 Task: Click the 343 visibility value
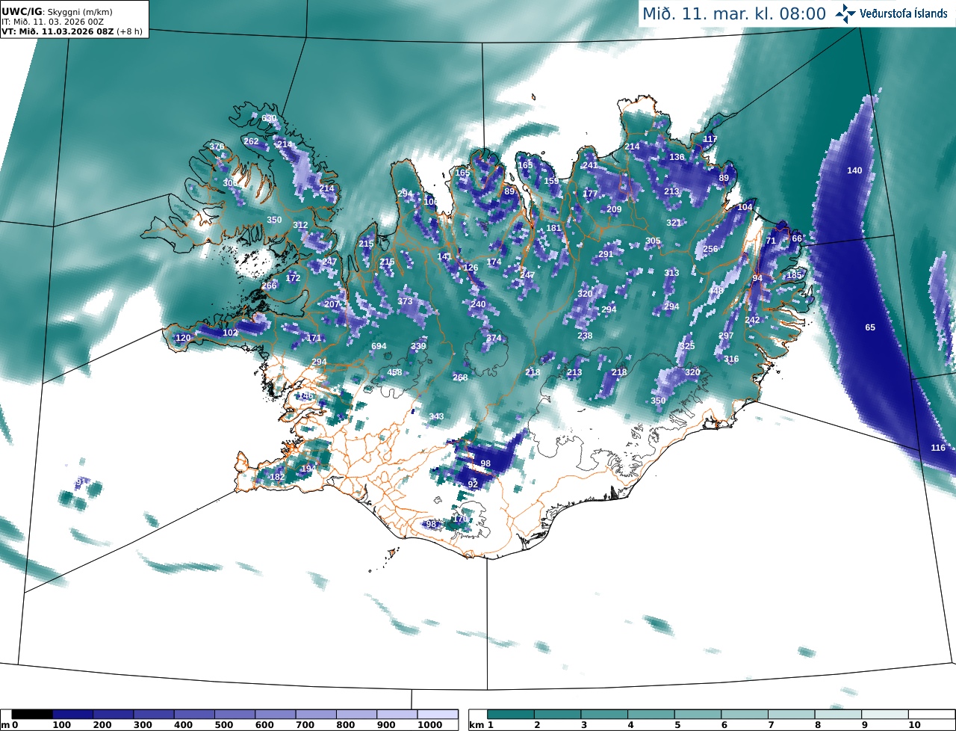click(437, 416)
